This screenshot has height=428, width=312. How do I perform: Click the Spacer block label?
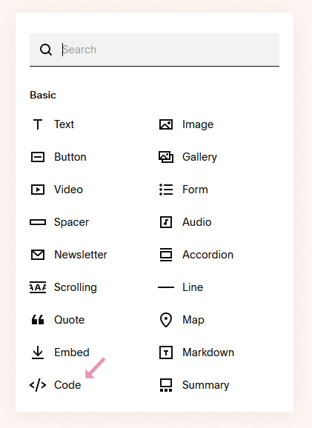click(72, 222)
